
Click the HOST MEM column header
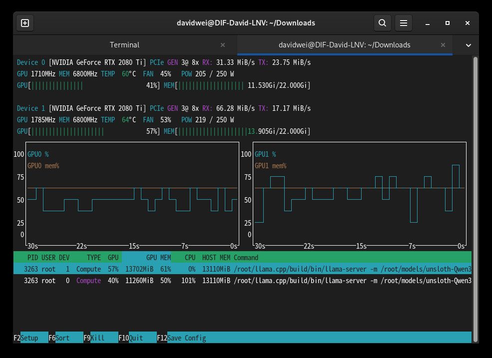(x=216, y=258)
